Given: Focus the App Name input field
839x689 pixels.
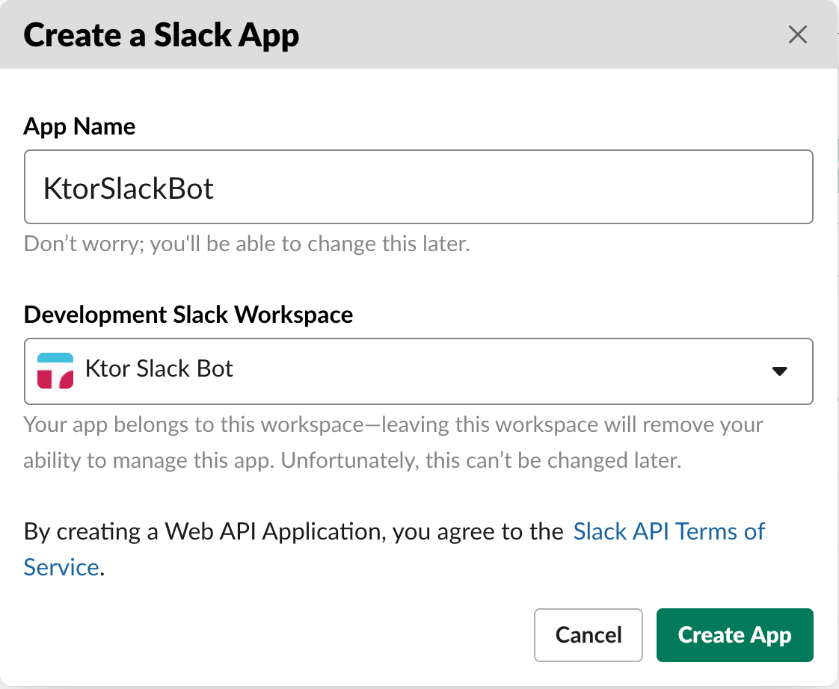Looking at the screenshot, I should pos(418,187).
